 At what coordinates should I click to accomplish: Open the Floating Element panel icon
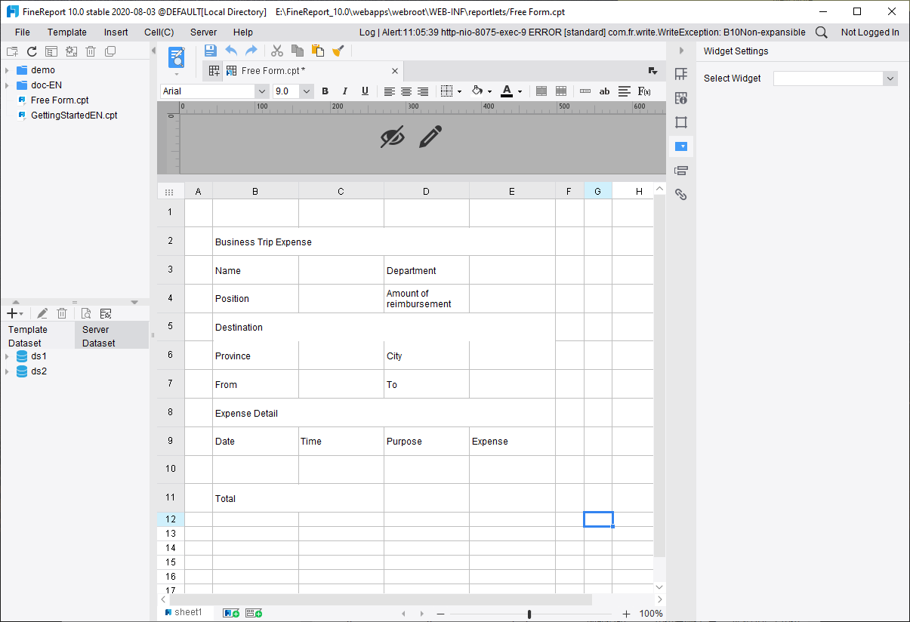[681, 122]
